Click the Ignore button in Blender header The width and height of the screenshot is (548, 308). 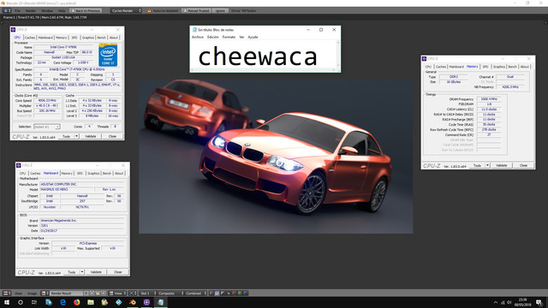tap(220, 11)
